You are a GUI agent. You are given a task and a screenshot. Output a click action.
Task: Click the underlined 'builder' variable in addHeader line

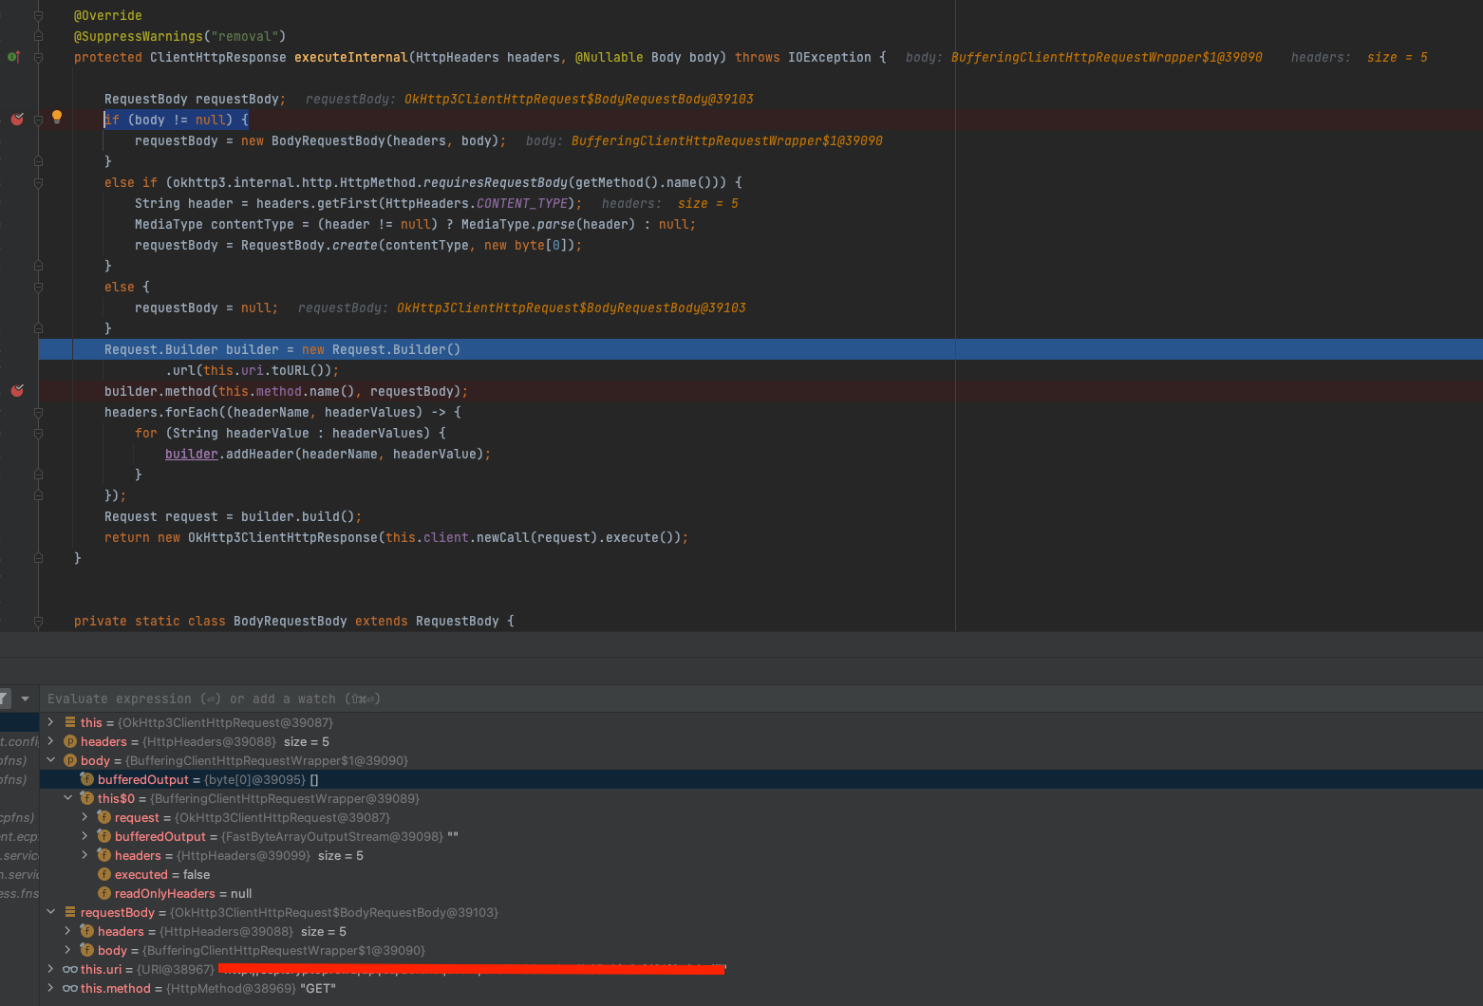pos(192,454)
